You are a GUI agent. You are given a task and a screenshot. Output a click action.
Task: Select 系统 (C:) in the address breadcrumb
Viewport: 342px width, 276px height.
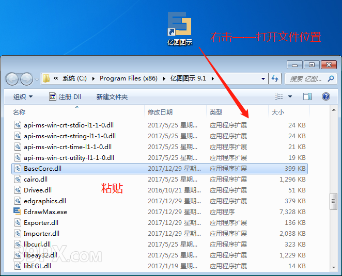click(x=74, y=78)
